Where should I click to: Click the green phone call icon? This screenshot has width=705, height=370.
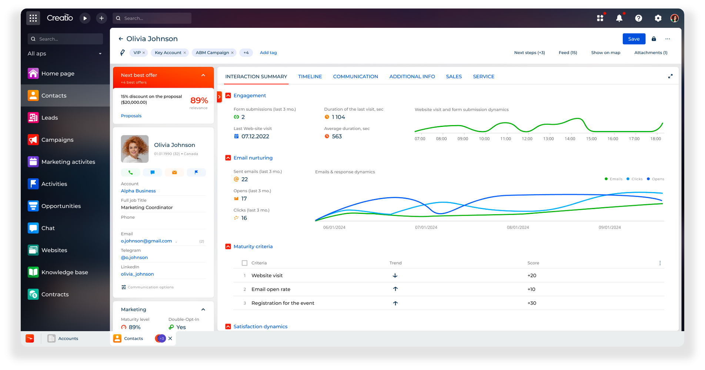(130, 172)
